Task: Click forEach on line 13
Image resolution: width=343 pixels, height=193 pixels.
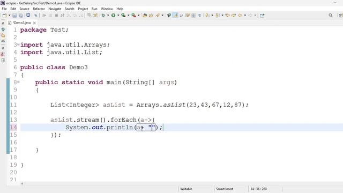Action: point(123,120)
